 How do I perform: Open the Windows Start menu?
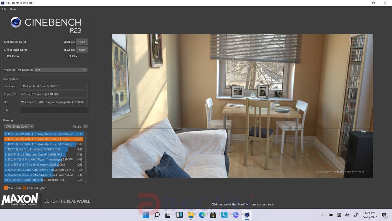coord(146,215)
